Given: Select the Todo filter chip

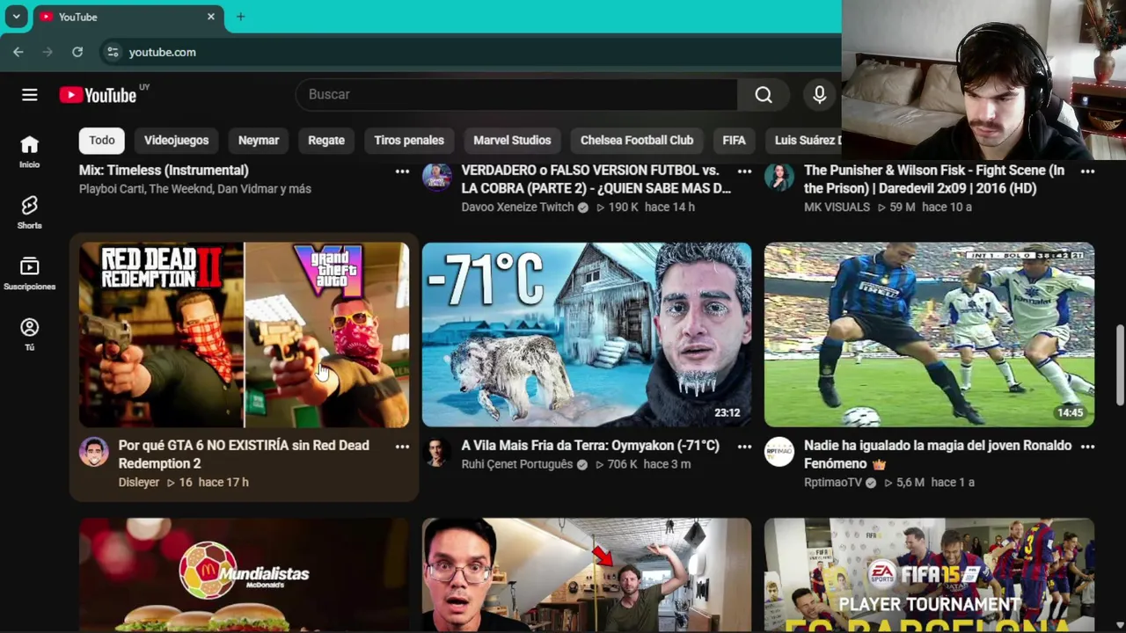Looking at the screenshot, I should click(x=102, y=141).
